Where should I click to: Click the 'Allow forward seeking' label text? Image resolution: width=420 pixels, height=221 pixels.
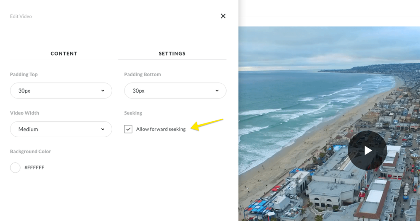(x=161, y=129)
